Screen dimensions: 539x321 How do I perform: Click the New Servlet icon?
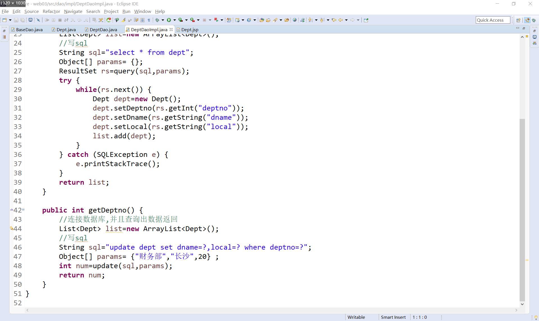(249, 20)
